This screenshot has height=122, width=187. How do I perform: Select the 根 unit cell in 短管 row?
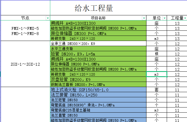(156, 54)
